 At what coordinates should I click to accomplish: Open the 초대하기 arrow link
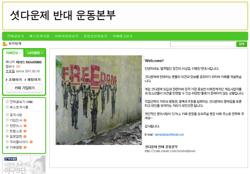point(14,80)
